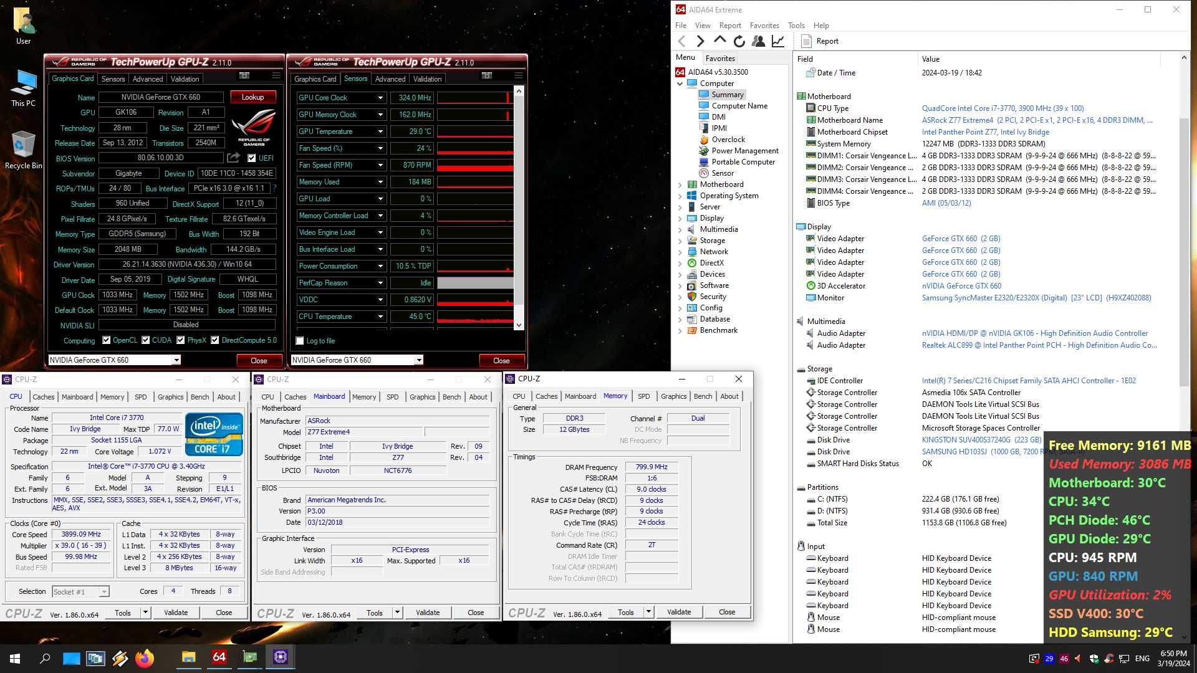Open the QuadCore Intel Core i7-3770 CPU link
1197x673 pixels.
tap(1002, 108)
